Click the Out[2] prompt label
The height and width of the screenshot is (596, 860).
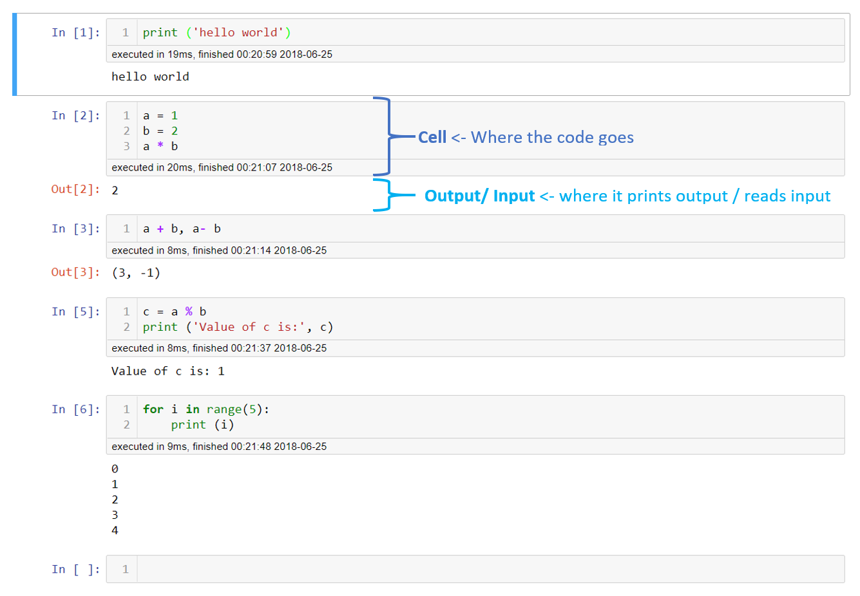(x=76, y=189)
